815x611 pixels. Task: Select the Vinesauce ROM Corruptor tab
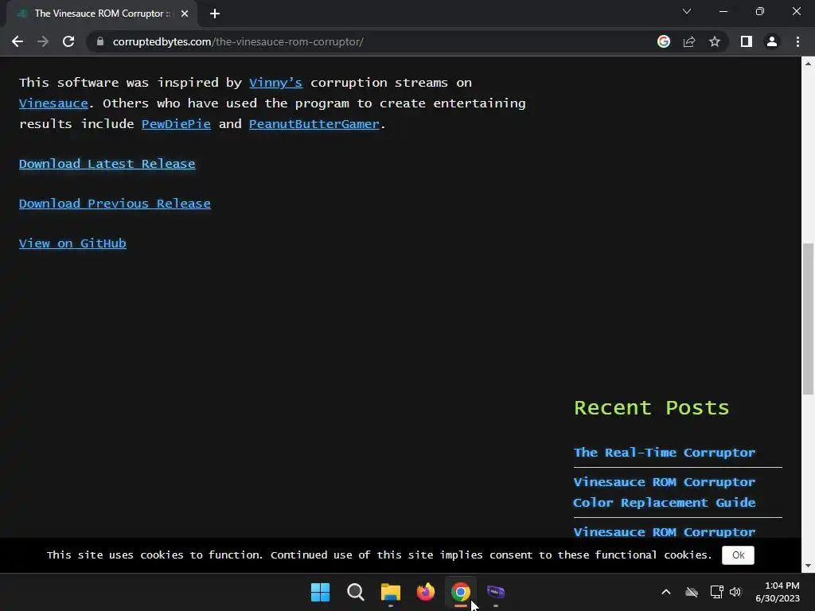coord(101,14)
